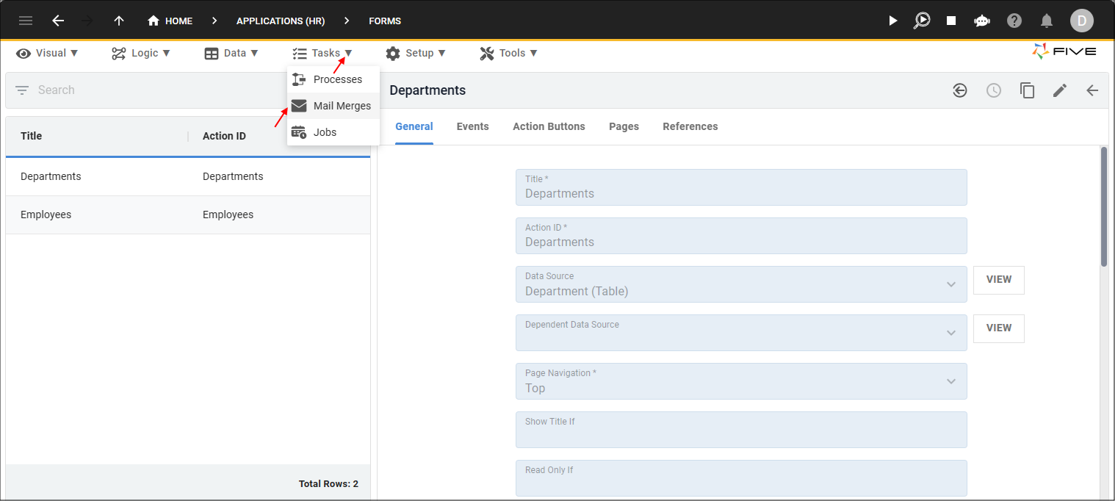Switch to the Events tab
Image resolution: width=1115 pixels, height=501 pixels.
(x=472, y=126)
